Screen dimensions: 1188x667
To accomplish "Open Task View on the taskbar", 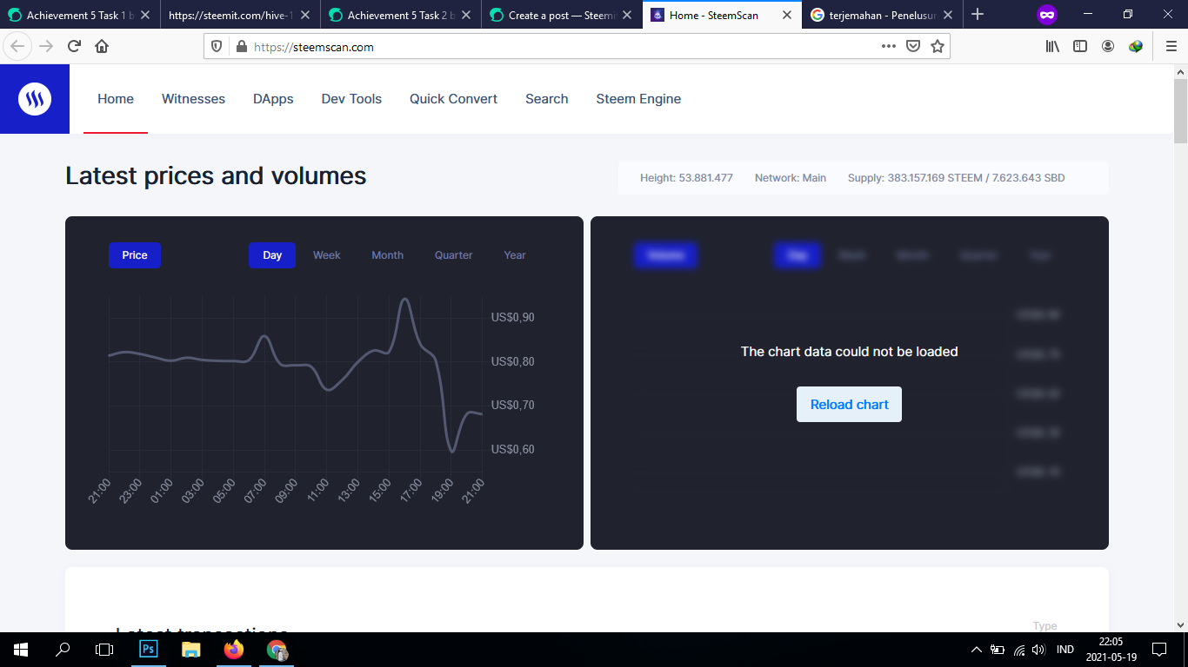I will (x=104, y=649).
